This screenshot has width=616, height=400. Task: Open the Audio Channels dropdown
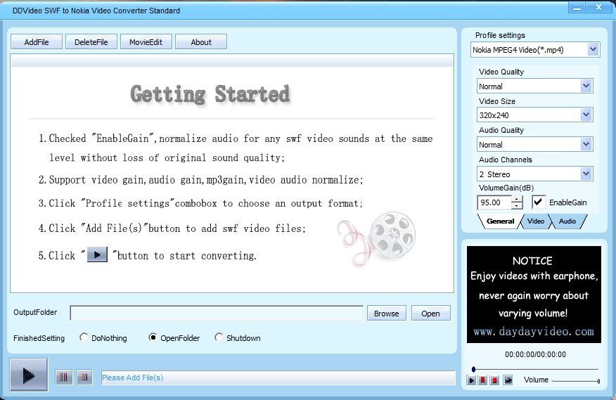click(586, 174)
